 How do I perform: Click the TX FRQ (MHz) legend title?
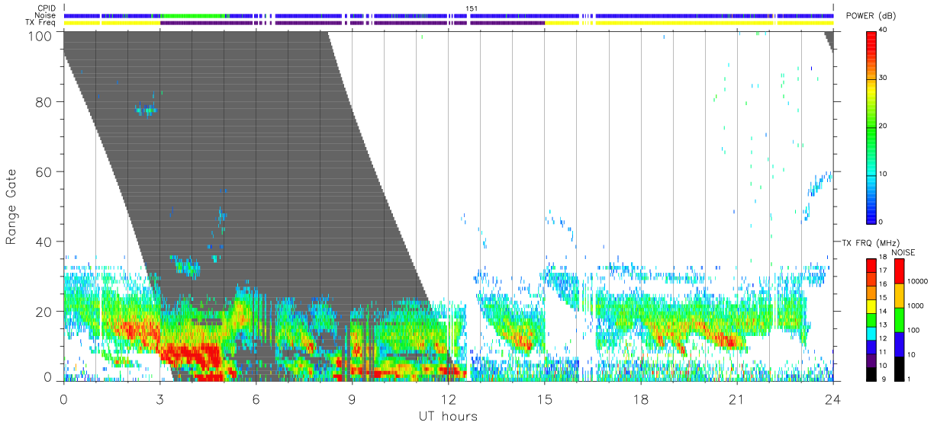point(869,242)
